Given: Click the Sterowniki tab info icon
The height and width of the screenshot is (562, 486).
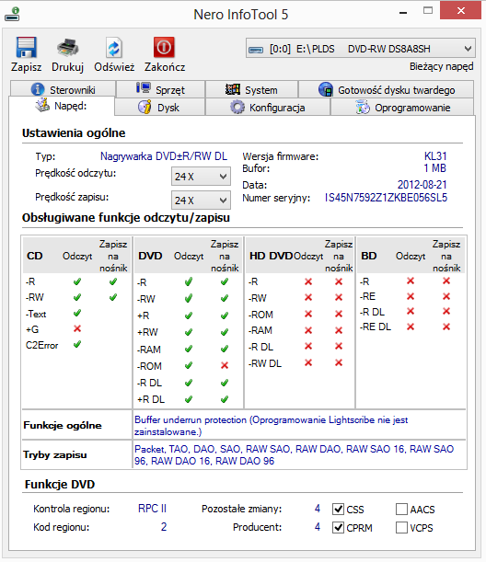Looking at the screenshot, I should (x=38, y=89).
